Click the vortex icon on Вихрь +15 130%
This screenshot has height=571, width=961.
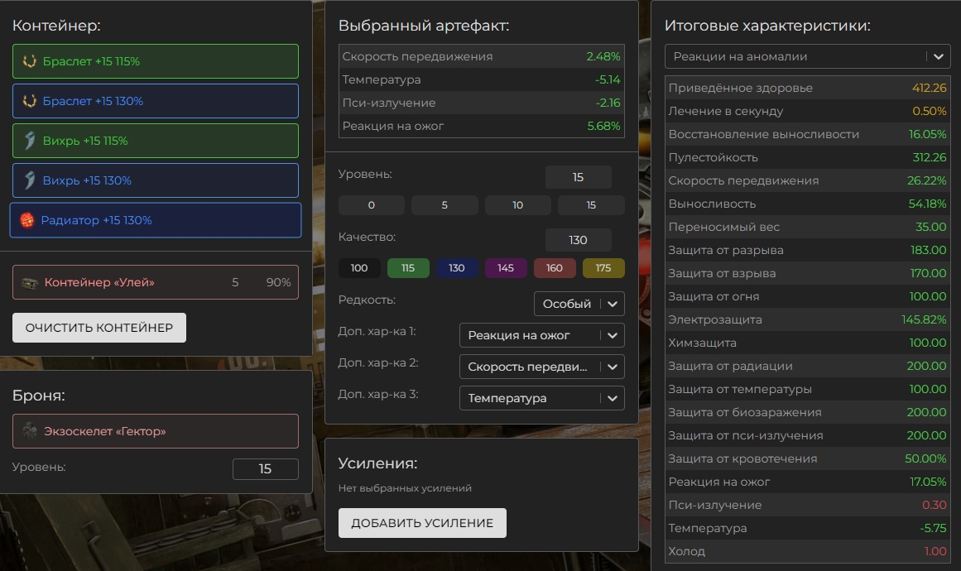pyautogui.click(x=30, y=180)
